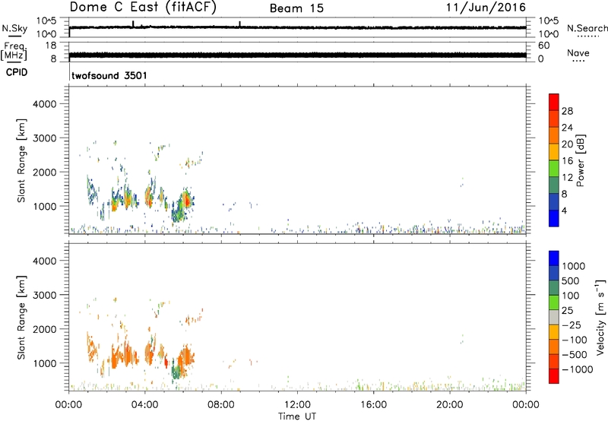Click the 'N.Search' legend label
This screenshot has width=608, height=421.
tap(587, 28)
